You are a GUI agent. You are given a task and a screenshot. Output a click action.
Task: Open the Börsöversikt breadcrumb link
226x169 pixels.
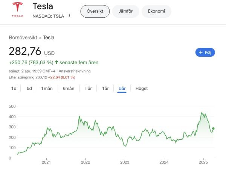[x=24, y=37]
